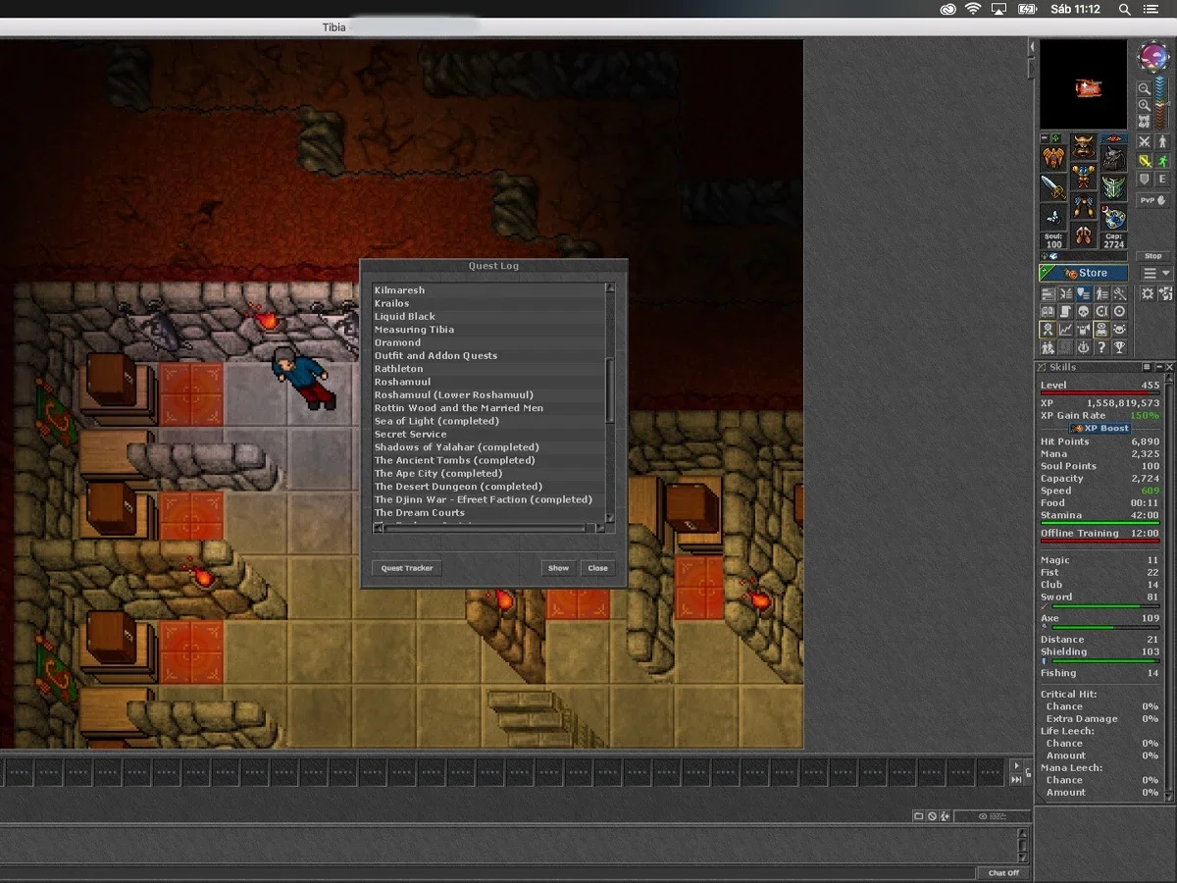This screenshot has width=1177, height=883.
Task: Expand action bar with right arrow button
Action: (x=1016, y=765)
